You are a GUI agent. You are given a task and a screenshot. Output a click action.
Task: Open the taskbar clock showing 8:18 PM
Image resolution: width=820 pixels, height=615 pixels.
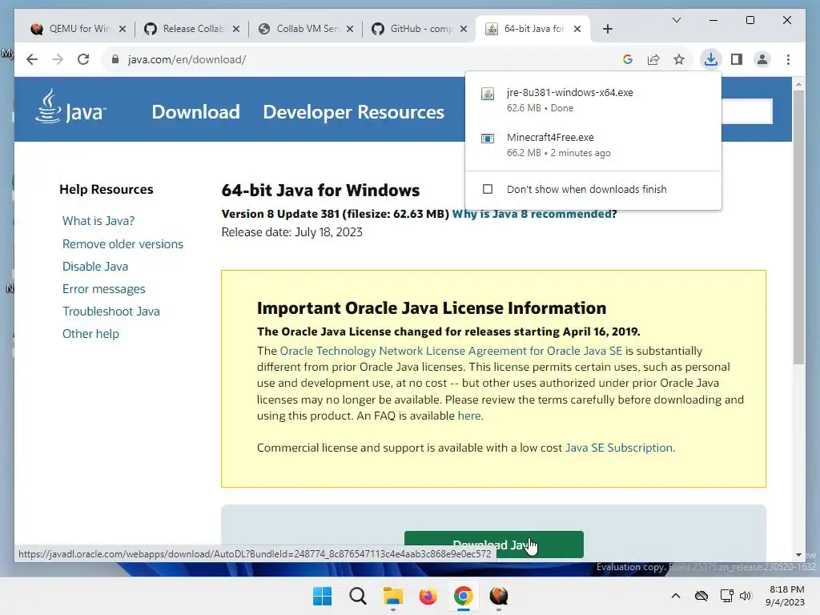(786, 596)
